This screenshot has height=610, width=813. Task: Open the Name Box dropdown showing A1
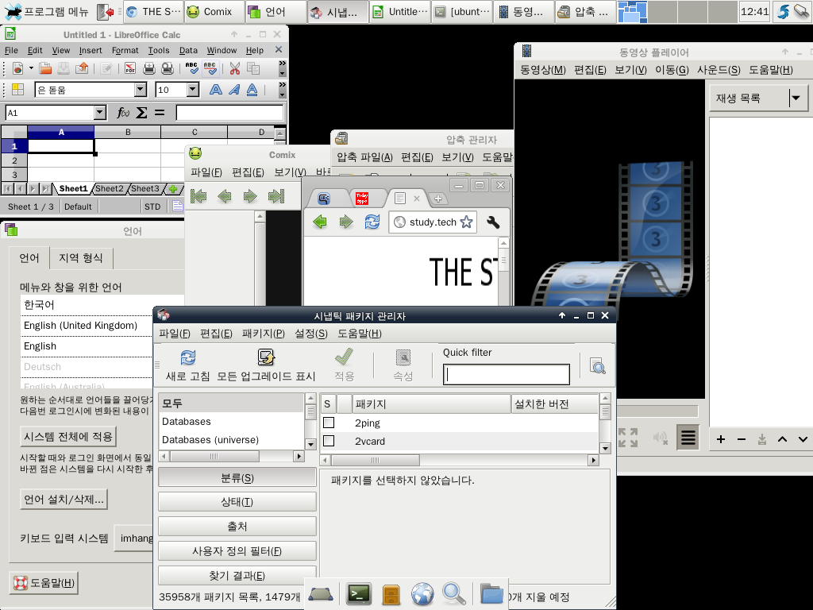click(x=100, y=113)
